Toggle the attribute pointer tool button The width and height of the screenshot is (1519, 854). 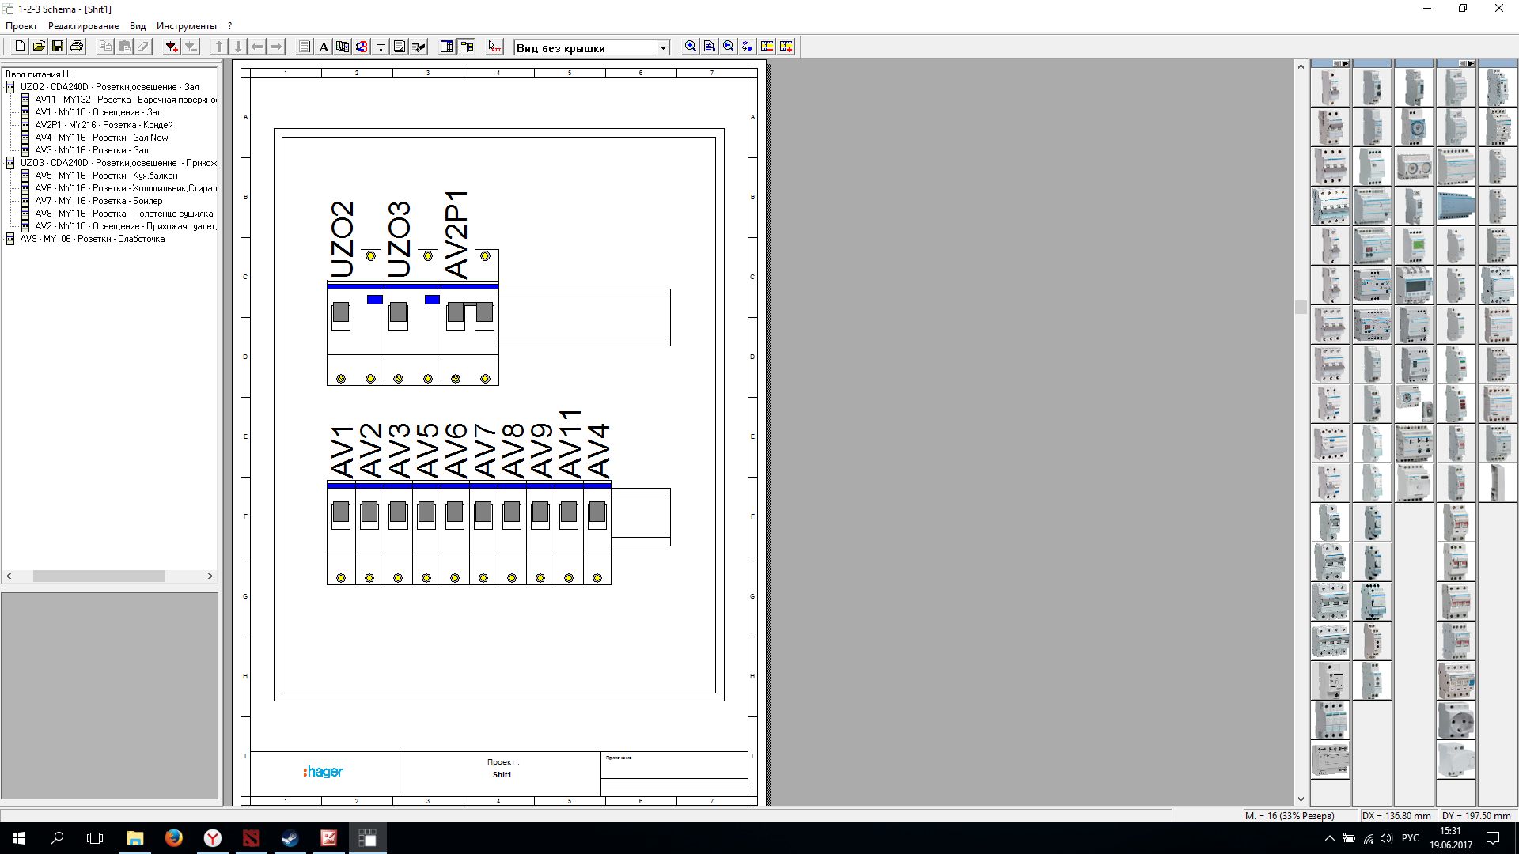pyautogui.click(x=494, y=47)
